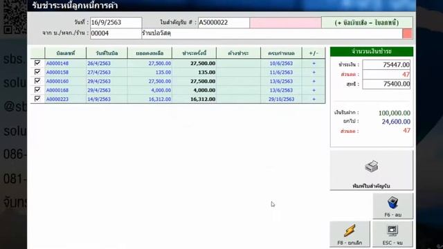The width and height of the screenshot is (443, 249).
Task: Click the bill date column header
Action: (x=107, y=53)
